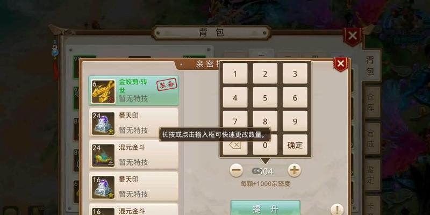
Task: Decrease quantity with the minus button
Action: click(x=236, y=170)
